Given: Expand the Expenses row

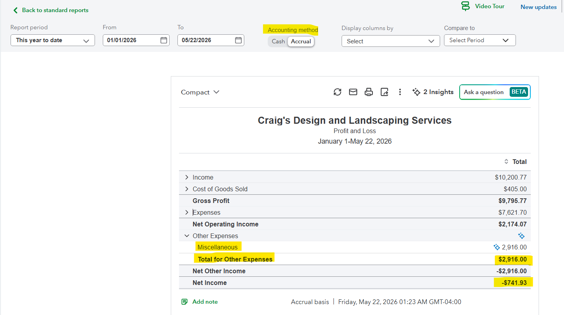Looking at the screenshot, I should (186, 212).
